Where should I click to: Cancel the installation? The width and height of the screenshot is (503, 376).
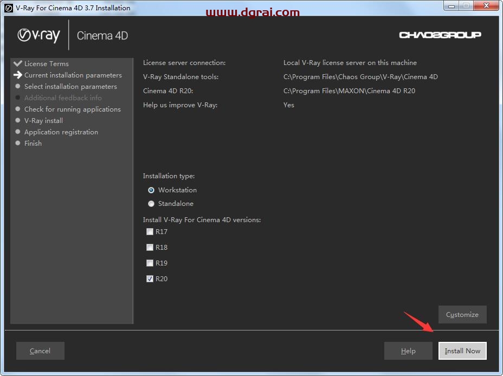click(40, 351)
